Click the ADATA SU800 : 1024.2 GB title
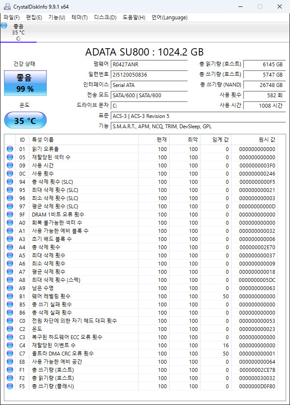Screen dimensions: 290x405 coord(145,52)
